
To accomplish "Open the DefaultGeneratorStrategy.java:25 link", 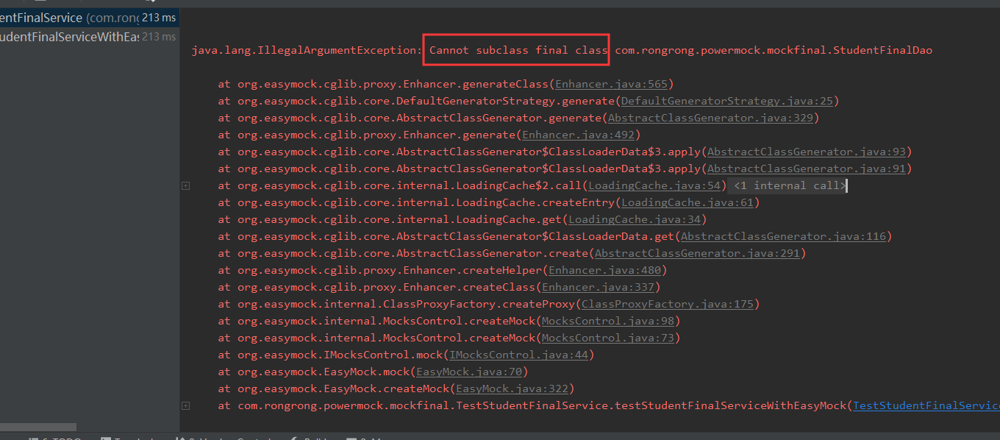I will coord(728,102).
